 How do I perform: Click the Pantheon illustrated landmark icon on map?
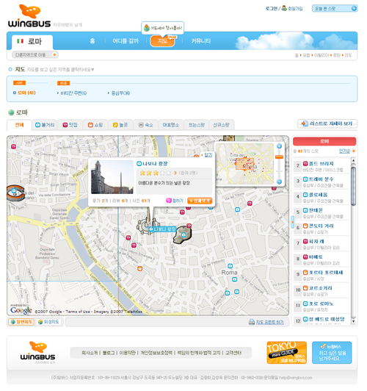point(183,234)
